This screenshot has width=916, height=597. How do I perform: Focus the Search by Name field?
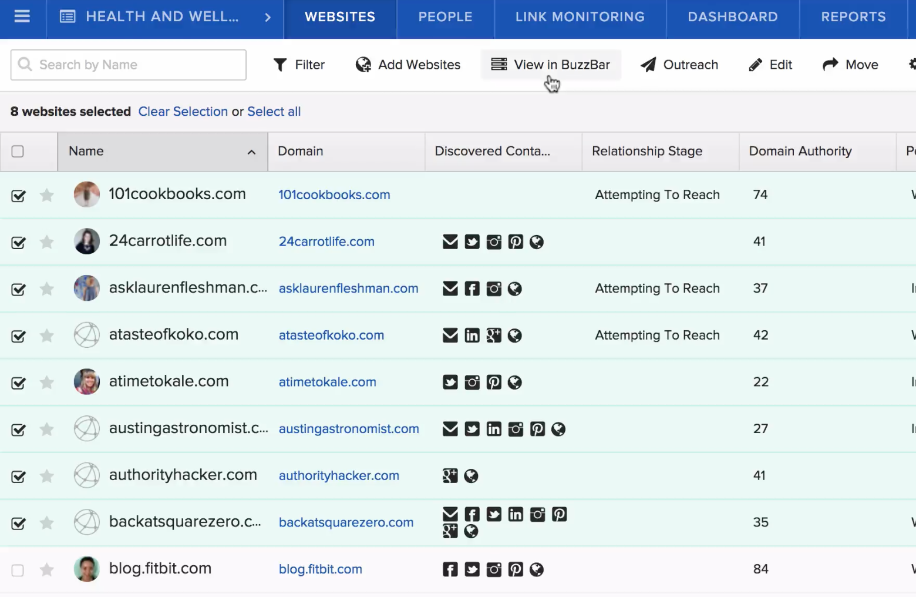click(x=129, y=65)
